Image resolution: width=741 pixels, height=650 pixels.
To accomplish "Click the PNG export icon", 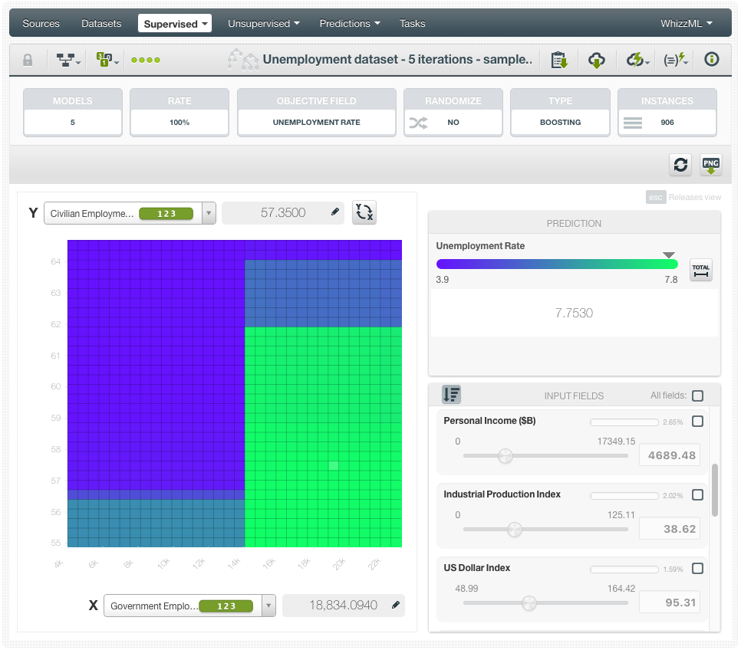I will pos(711,165).
